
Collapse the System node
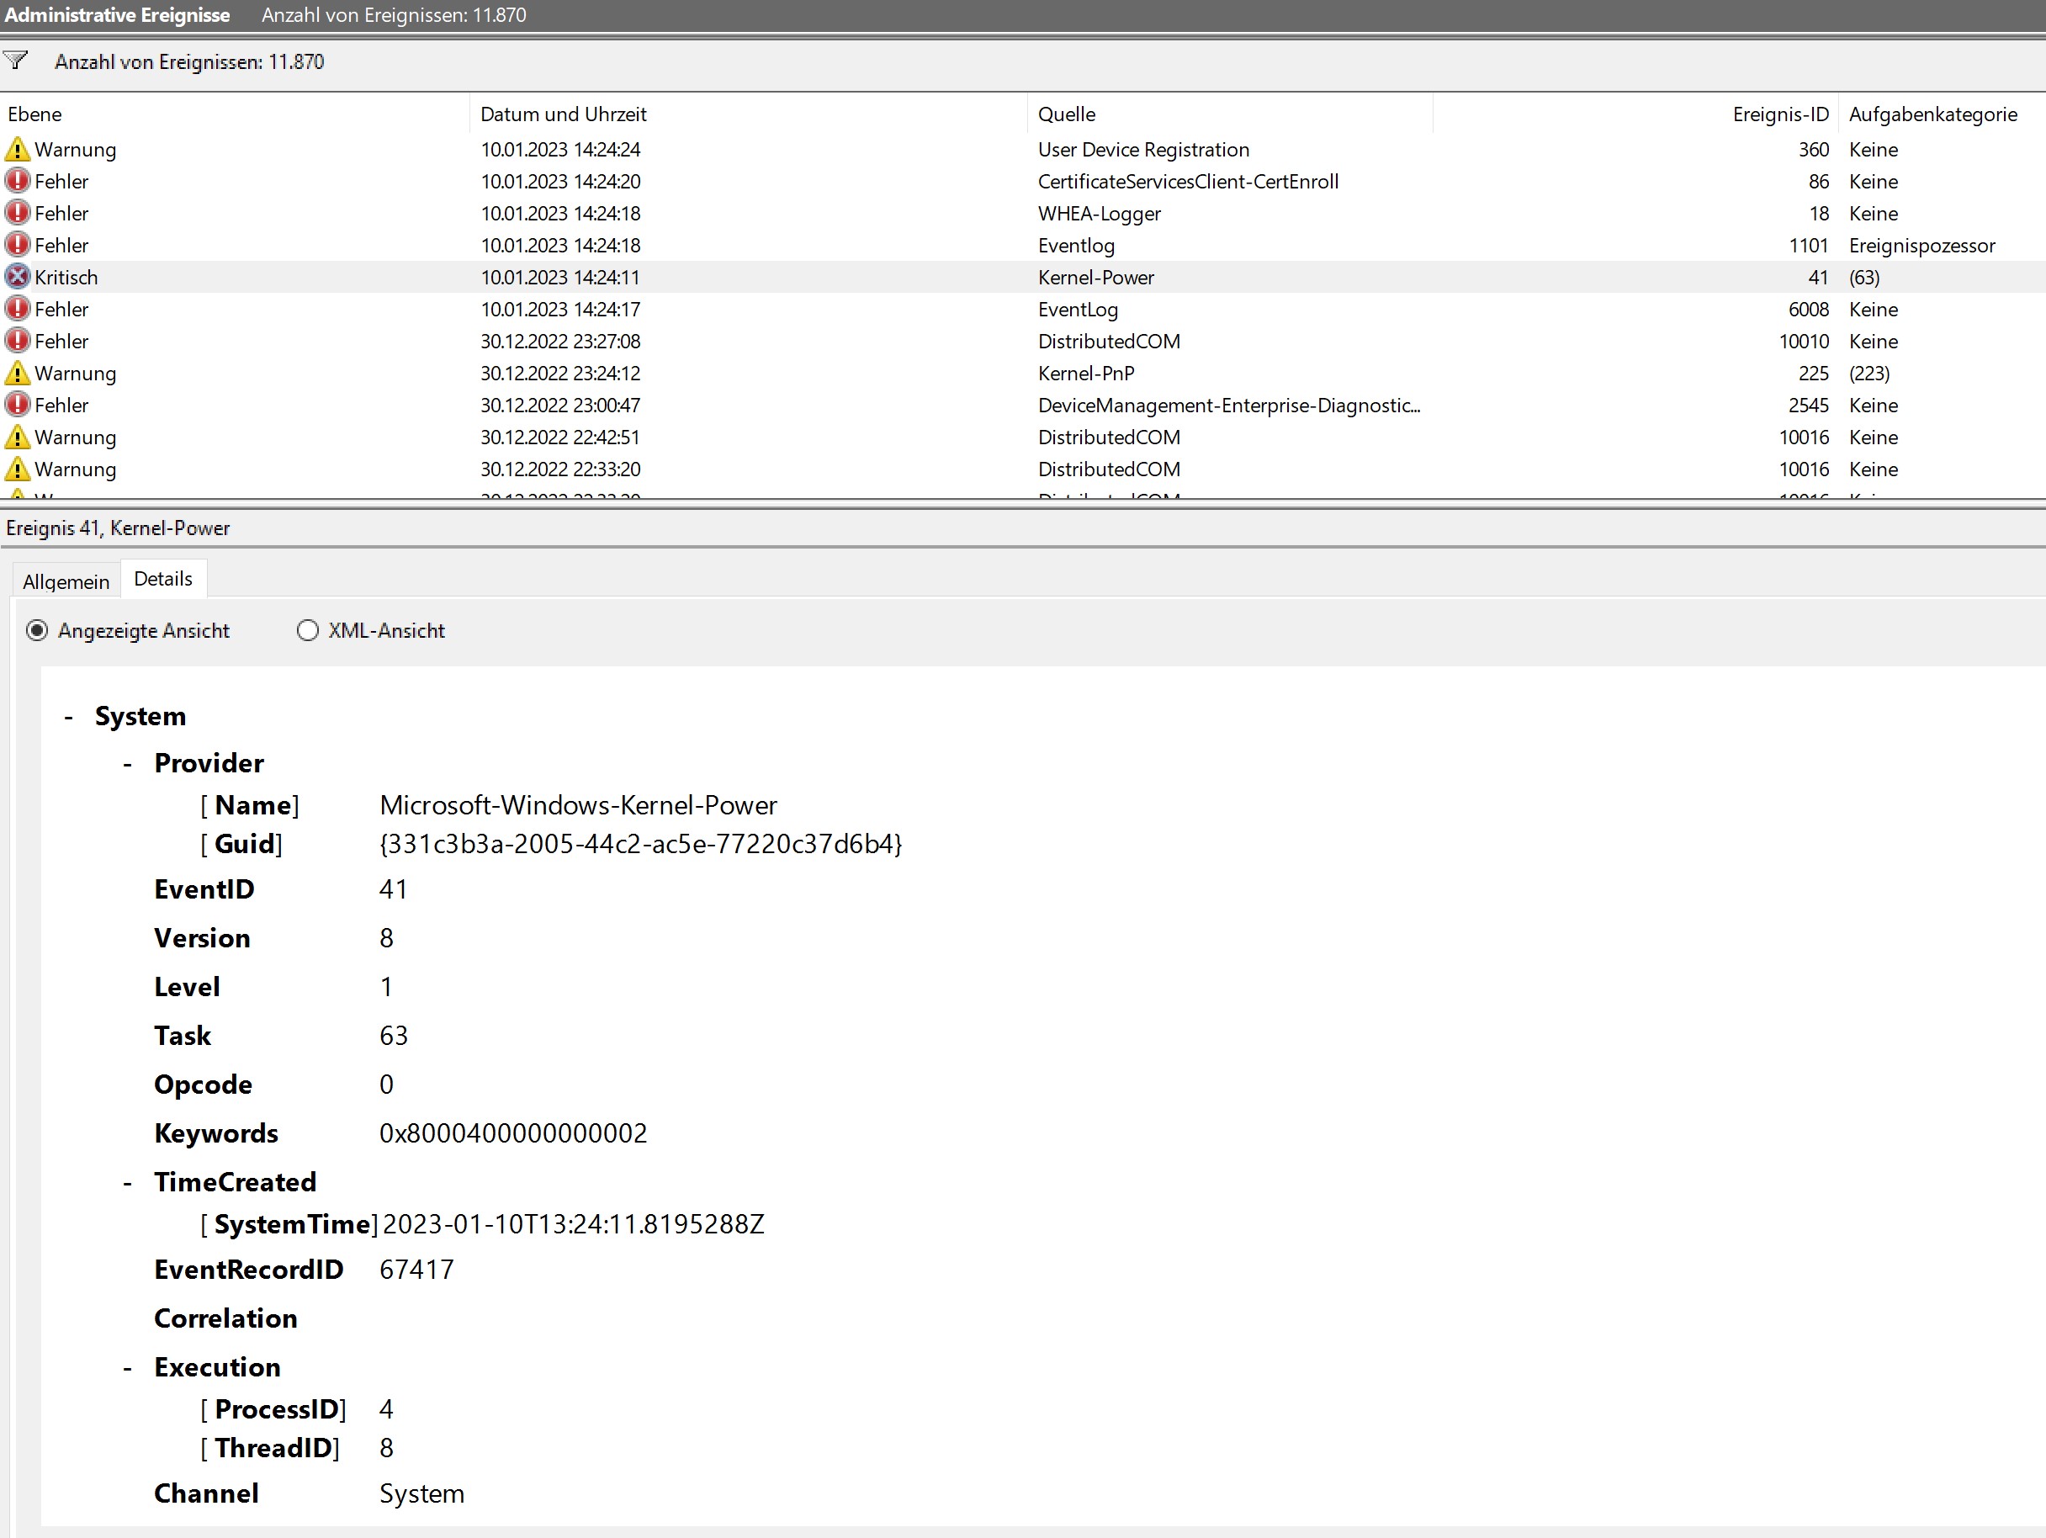tap(68, 718)
